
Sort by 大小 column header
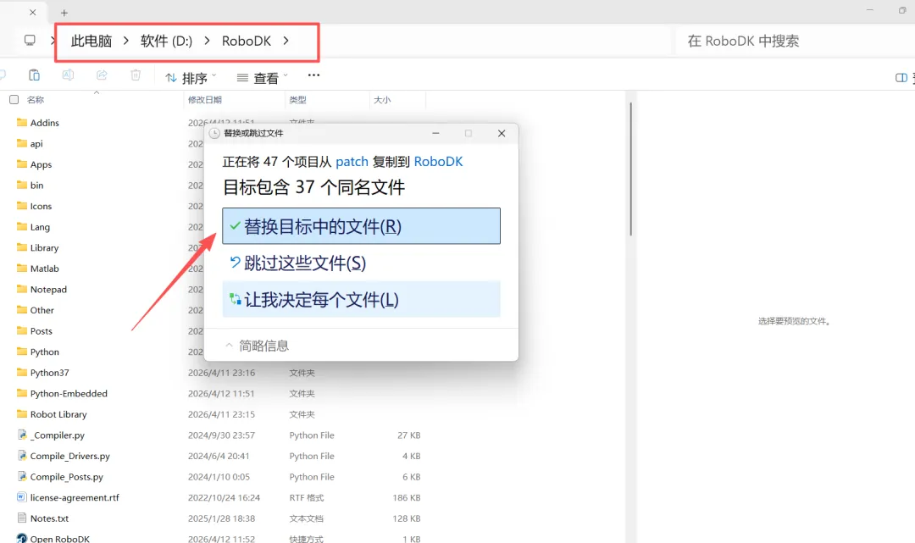(382, 100)
